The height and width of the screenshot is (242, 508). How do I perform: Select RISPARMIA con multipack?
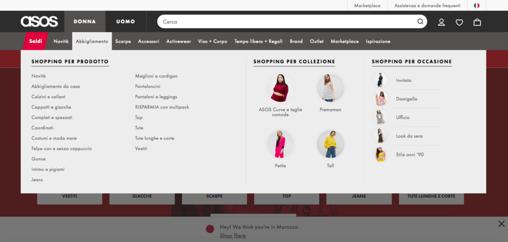[x=162, y=107]
